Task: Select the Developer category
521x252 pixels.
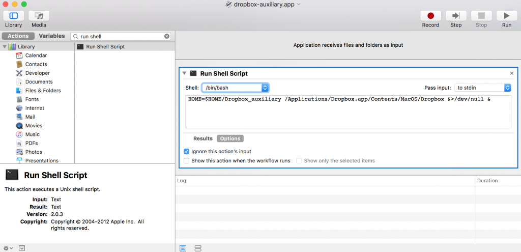Action: tap(37, 73)
